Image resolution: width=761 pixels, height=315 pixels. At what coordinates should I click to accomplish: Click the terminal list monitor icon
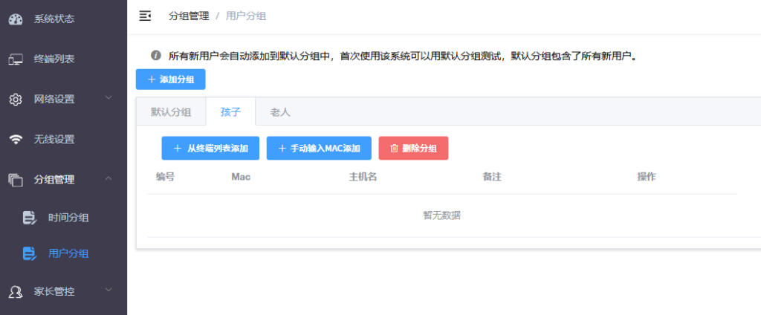[16, 59]
